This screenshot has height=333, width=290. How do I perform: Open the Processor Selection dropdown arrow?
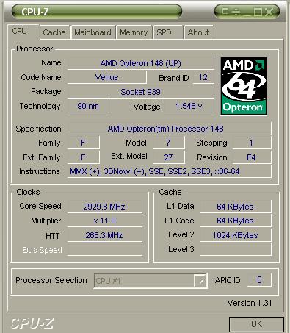coord(200,281)
